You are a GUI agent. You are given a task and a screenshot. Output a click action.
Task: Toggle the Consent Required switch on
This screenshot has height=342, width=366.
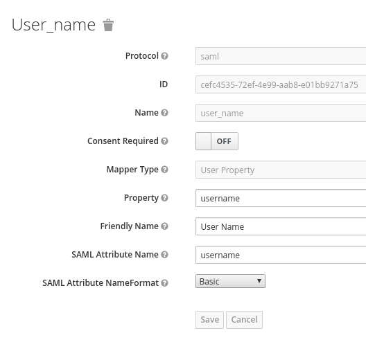[217, 141]
